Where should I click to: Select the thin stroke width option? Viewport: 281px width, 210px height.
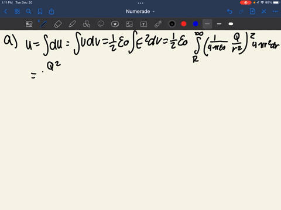click(x=207, y=24)
